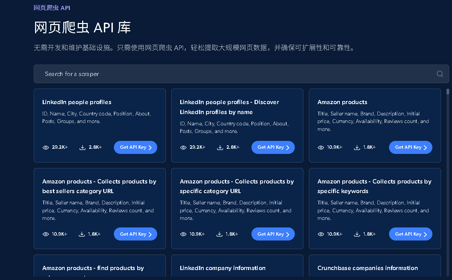Click eye icon on standalone Amazon products card

[321, 147]
